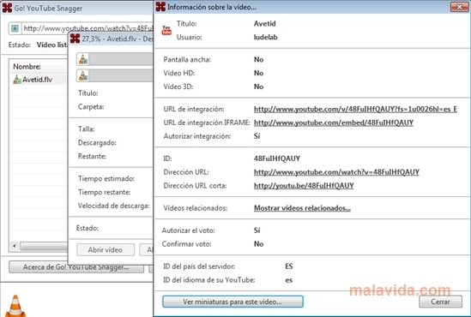
Task: Click the Velocidad de descarga label
Action: pos(113,206)
